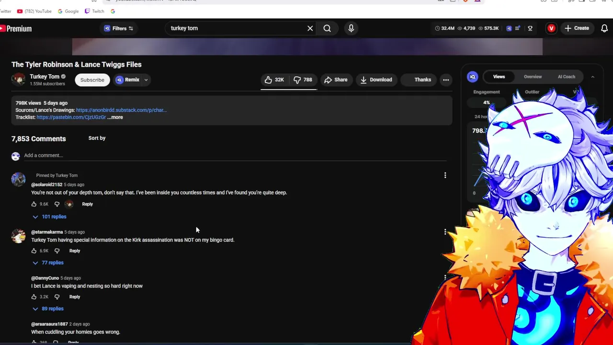The height and width of the screenshot is (345, 613).
Task: Switch to the AI Coach tab
Action: click(x=566, y=77)
